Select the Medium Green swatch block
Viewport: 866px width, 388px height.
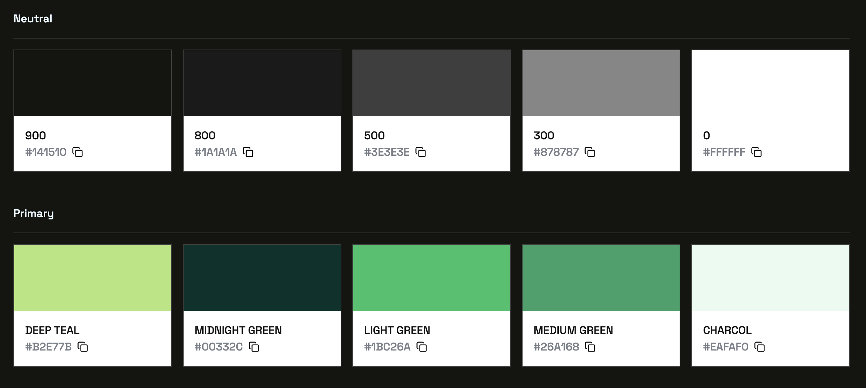click(601, 278)
